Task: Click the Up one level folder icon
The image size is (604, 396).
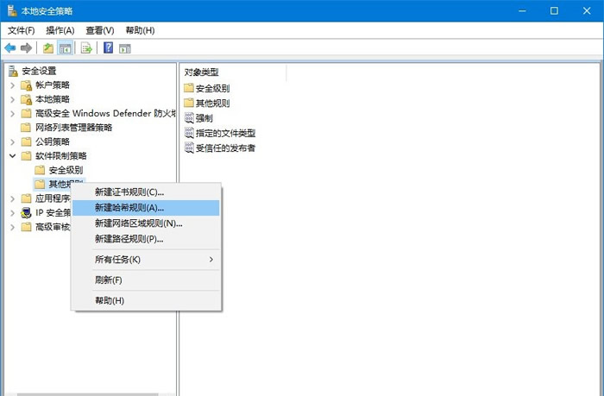Action: click(48, 48)
